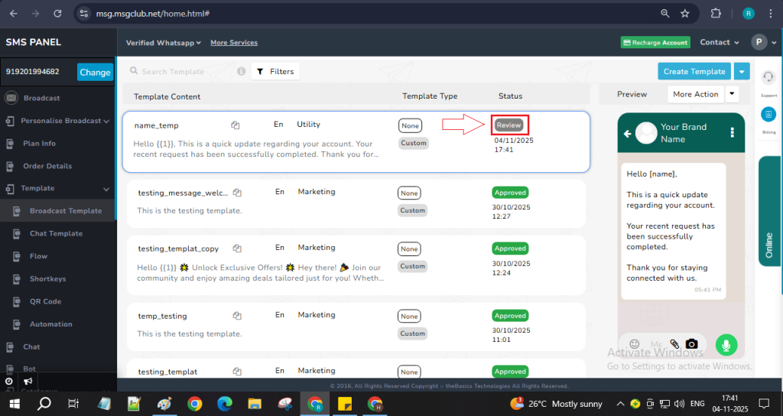Viewport: 783px width, 416px height.
Task: Click the Create Template button
Action: point(694,71)
